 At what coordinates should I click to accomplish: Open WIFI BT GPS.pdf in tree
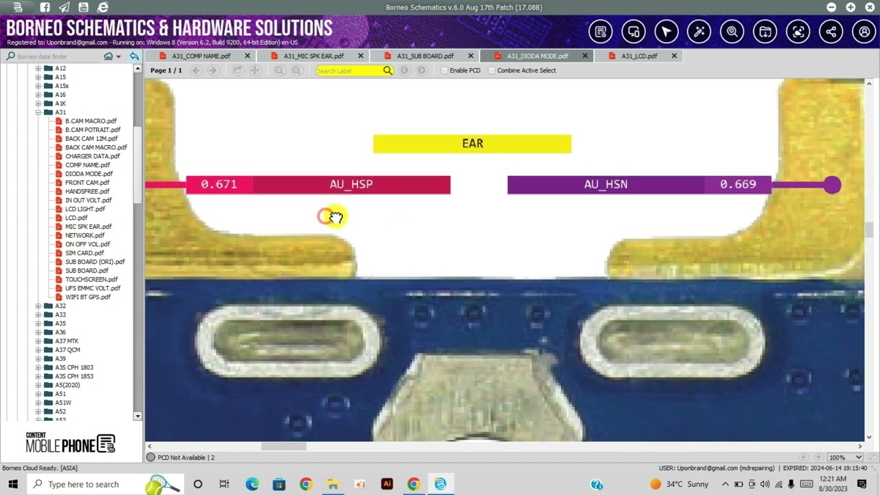coord(87,297)
